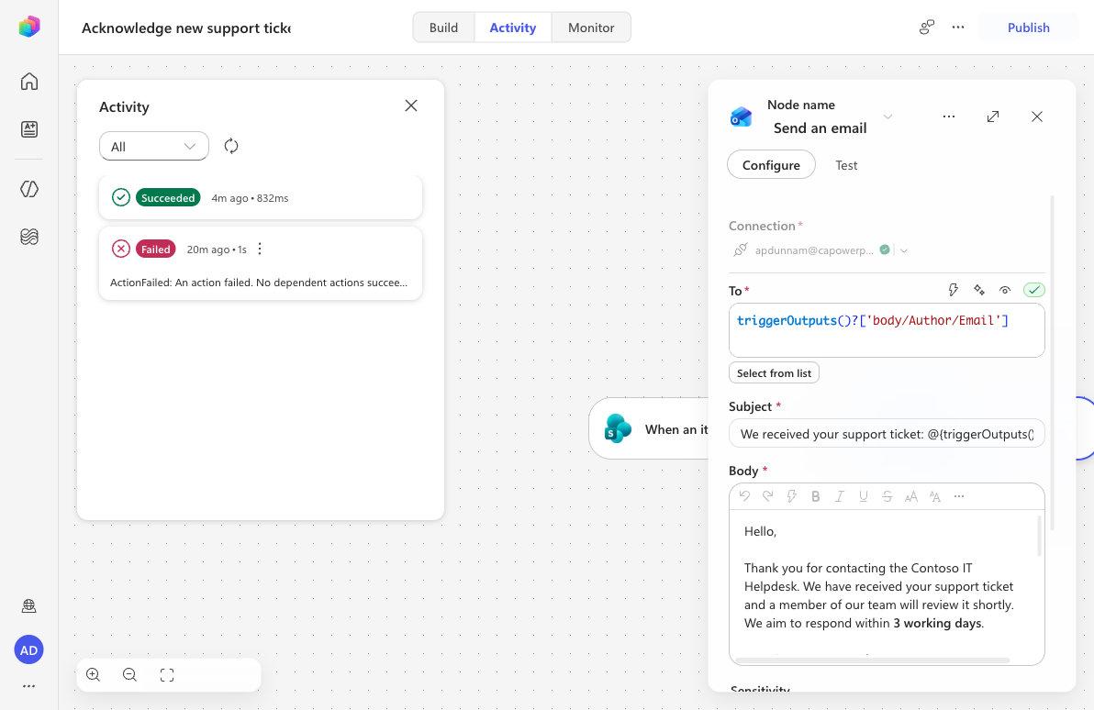Viewport: 1094px width, 710px height.
Task: Select the Configure tab
Action: [771, 164]
